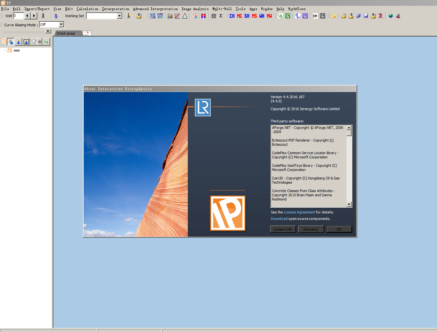Image resolution: width=437 pixels, height=332 pixels.
Task: Click the Coin3D copyright entry
Action: pos(306,180)
